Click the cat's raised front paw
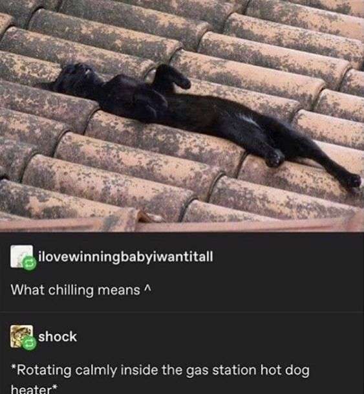This screenshot has height=394, width=364. coord(173,76)
